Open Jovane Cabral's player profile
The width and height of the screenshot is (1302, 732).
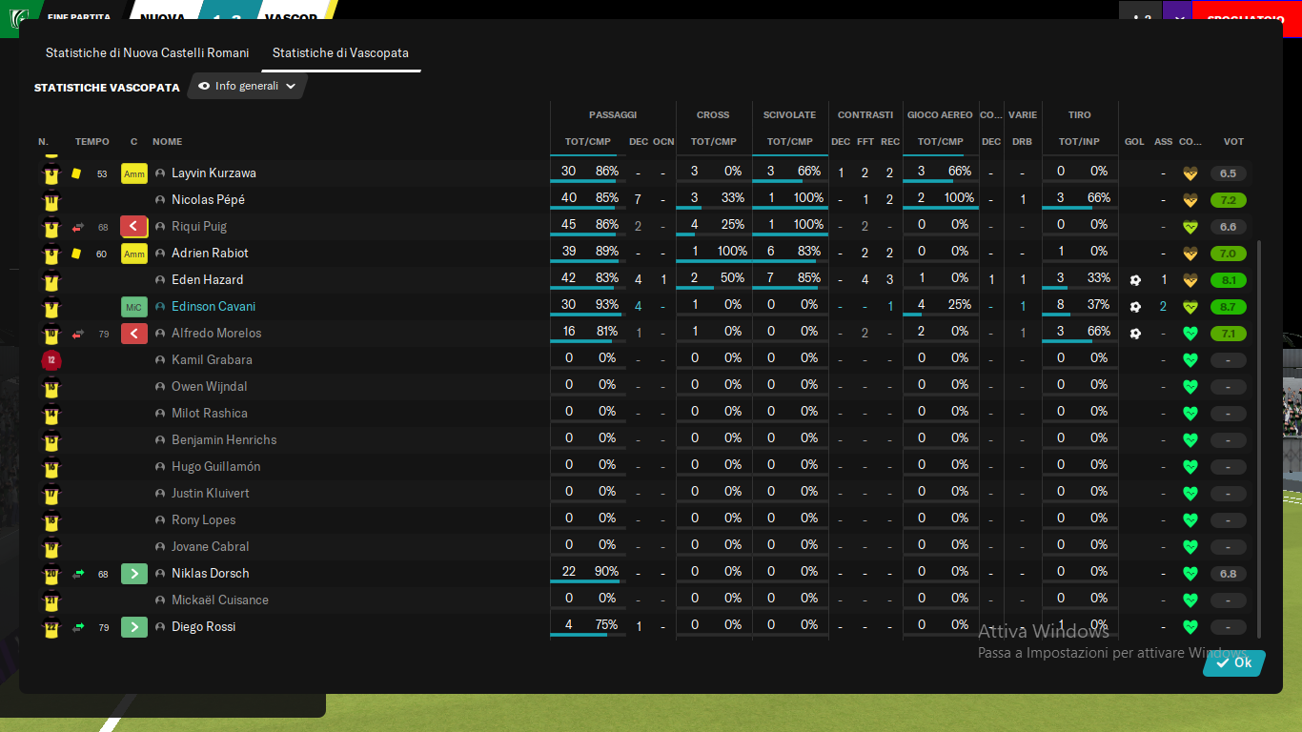tap(211, 547)
